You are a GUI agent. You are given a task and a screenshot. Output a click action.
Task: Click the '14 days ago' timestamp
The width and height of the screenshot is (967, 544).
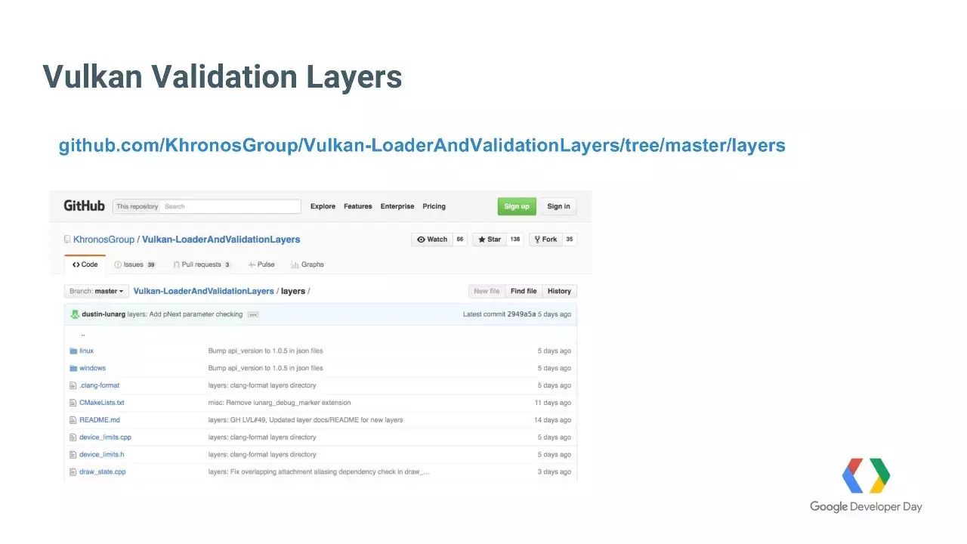coord(552,420)
